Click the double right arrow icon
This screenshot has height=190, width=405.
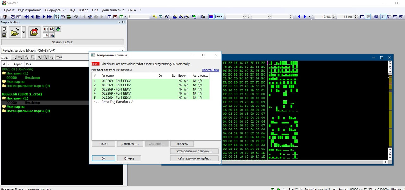pos(49,16)
